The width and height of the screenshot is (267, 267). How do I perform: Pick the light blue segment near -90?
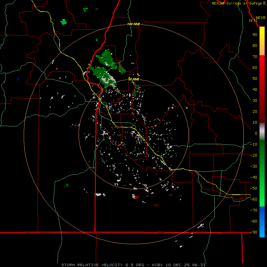click(262, 232)
